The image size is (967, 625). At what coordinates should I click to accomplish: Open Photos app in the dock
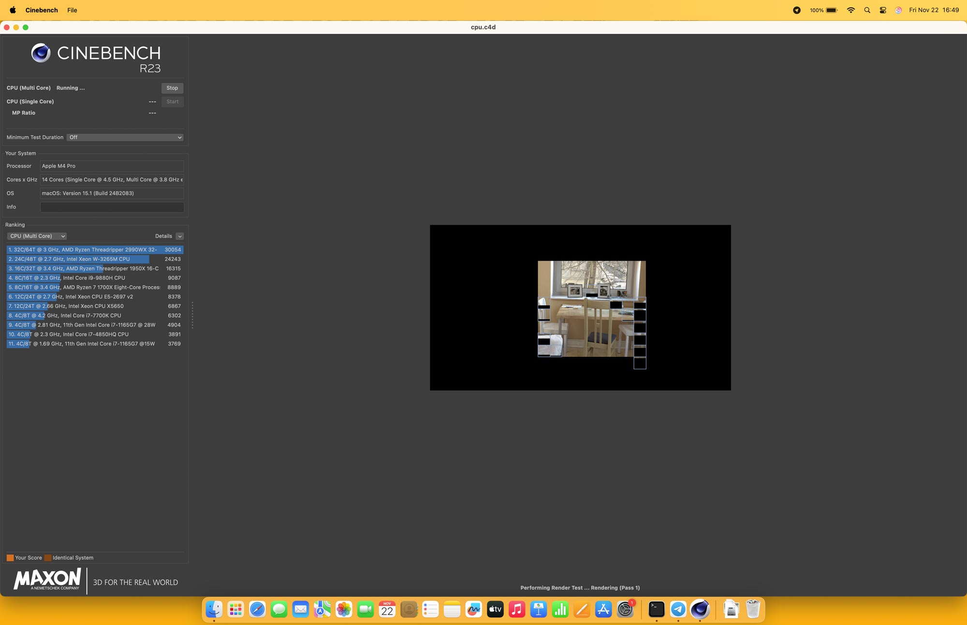point(344,609)
